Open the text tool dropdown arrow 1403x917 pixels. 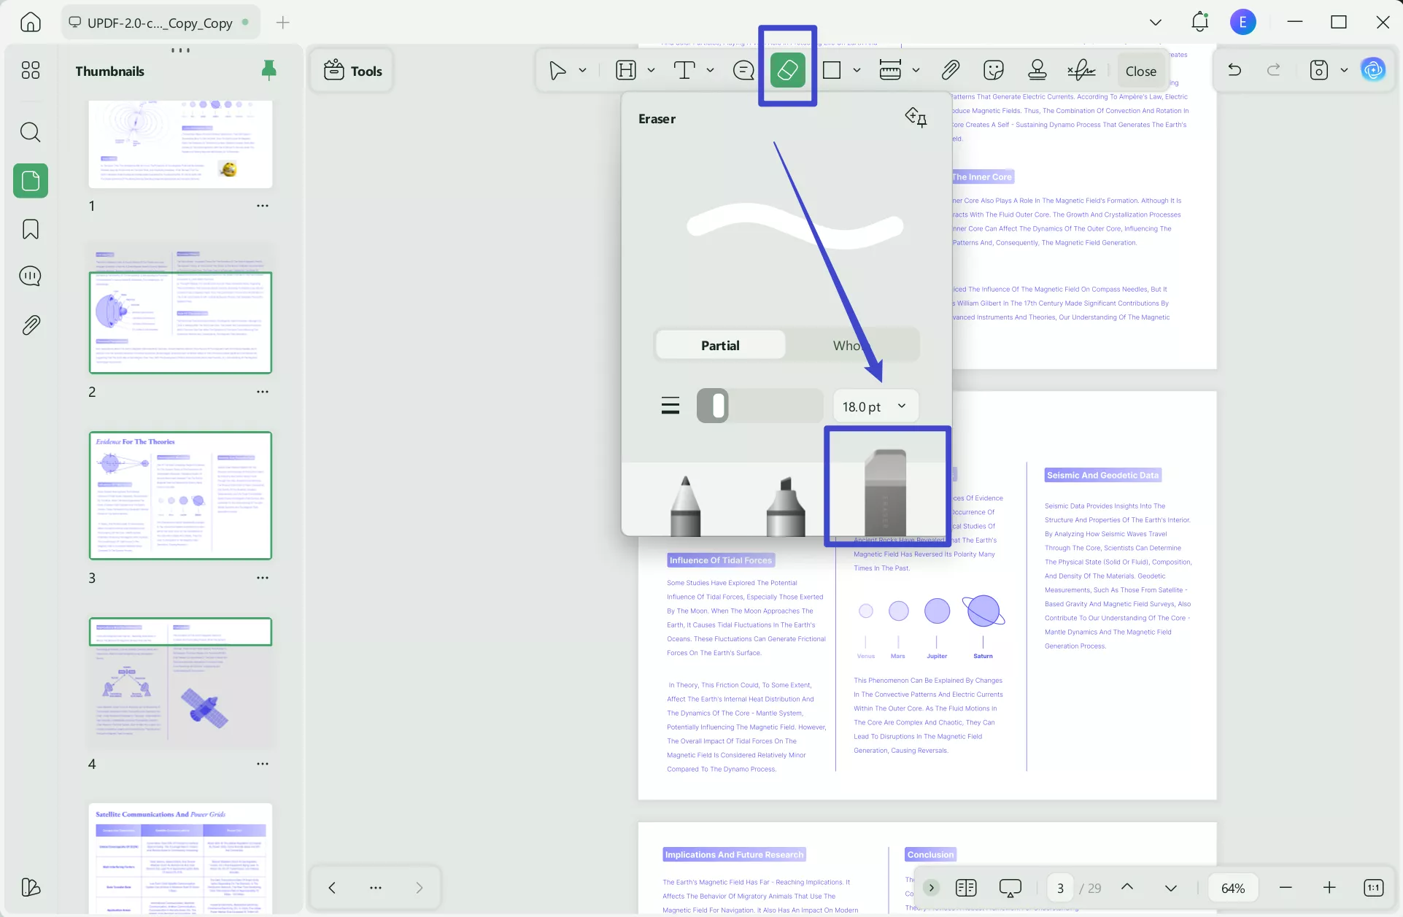point(710,70)
